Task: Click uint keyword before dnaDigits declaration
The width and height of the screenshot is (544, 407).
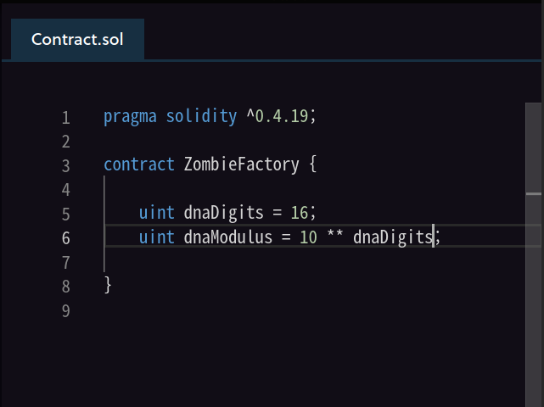Action: coord(157,213)
